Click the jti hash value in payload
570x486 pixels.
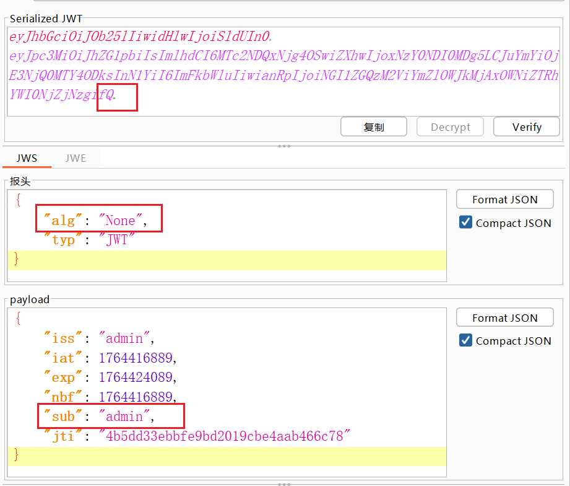tap(224, 436)
